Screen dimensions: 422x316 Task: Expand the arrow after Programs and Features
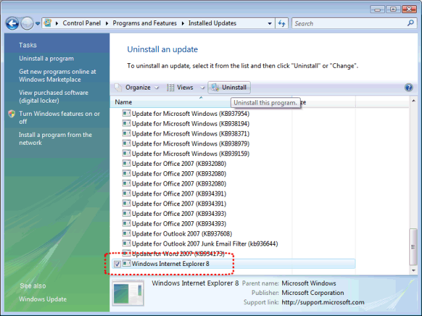tap(183, 24)
